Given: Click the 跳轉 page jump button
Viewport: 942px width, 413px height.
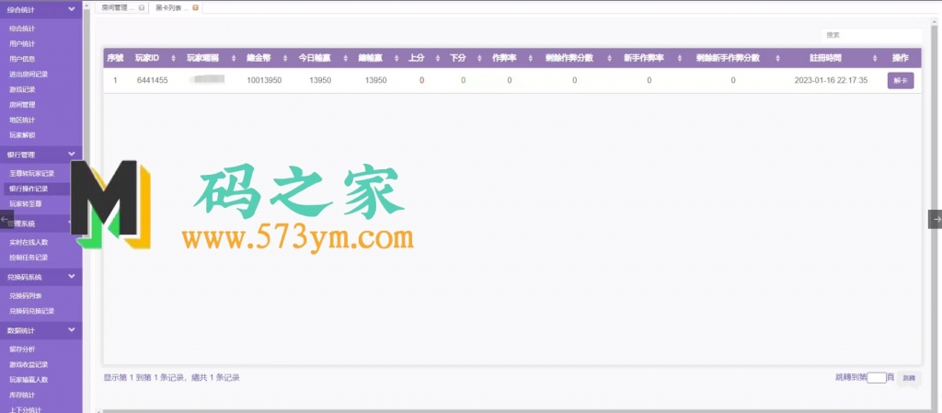Looking at the screenshot, I should [909, 378].
